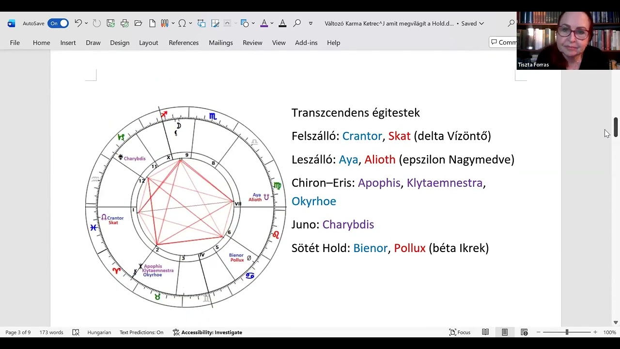The width and height of the screenshot is (620, 349).
Task: Expand the undo history dropdown
Action: [x=86, y=23]
